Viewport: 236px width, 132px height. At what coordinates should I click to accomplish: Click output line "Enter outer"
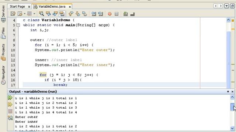26,117
